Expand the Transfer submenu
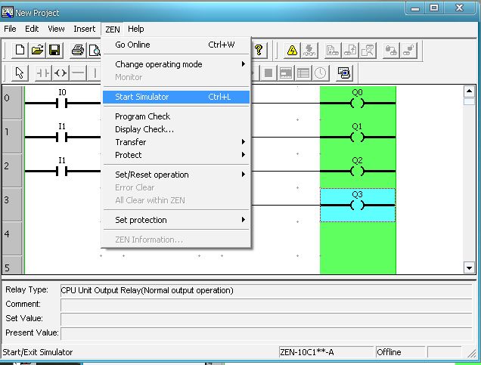 coord(176,142)
